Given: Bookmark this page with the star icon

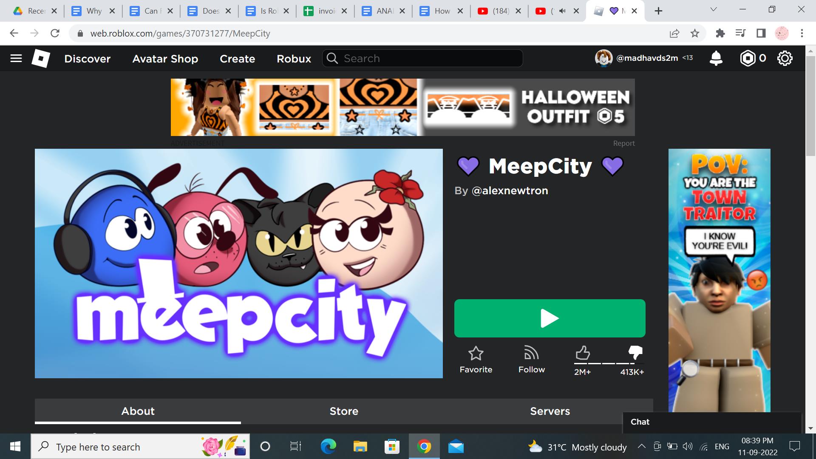Looking at the screenshot, I should point(695,33).
